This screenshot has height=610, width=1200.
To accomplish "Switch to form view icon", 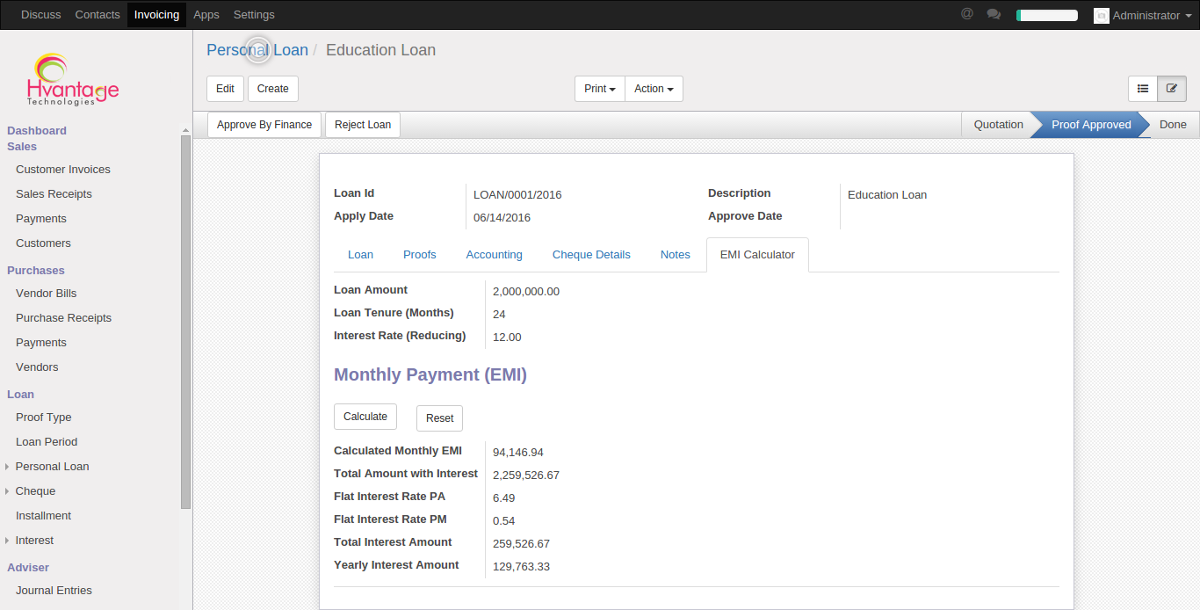I will tap(1172, 89).
